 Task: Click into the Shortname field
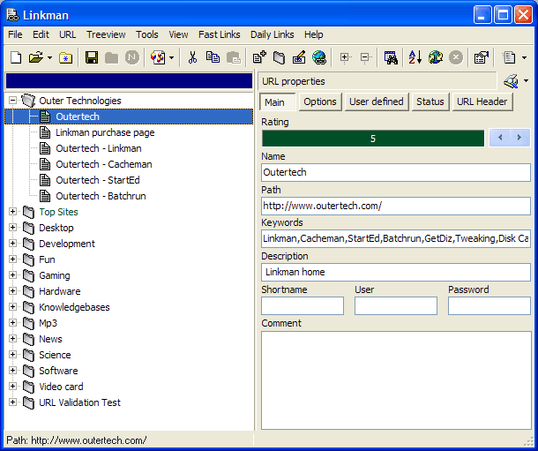tap(303, 305)
